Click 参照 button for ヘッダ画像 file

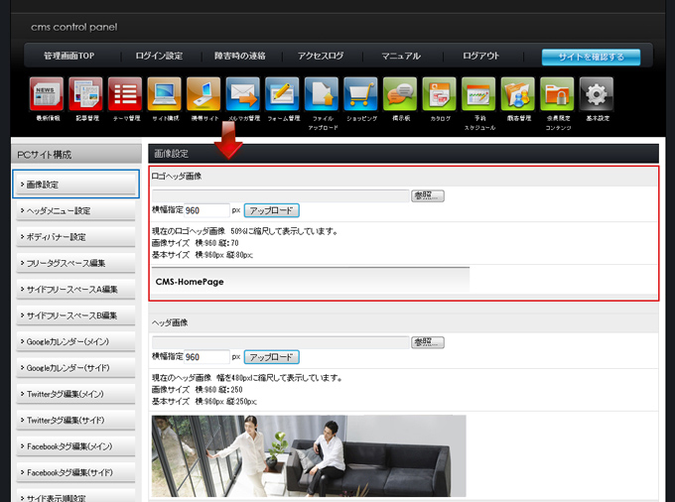pyautogui.click(x=428, y=342)
